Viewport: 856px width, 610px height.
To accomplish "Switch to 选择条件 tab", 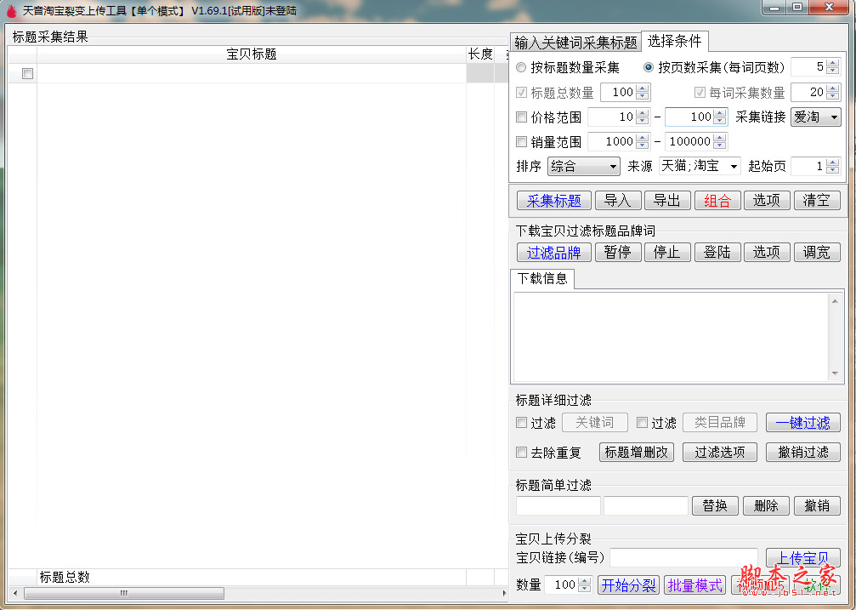I will coord(675,41).
